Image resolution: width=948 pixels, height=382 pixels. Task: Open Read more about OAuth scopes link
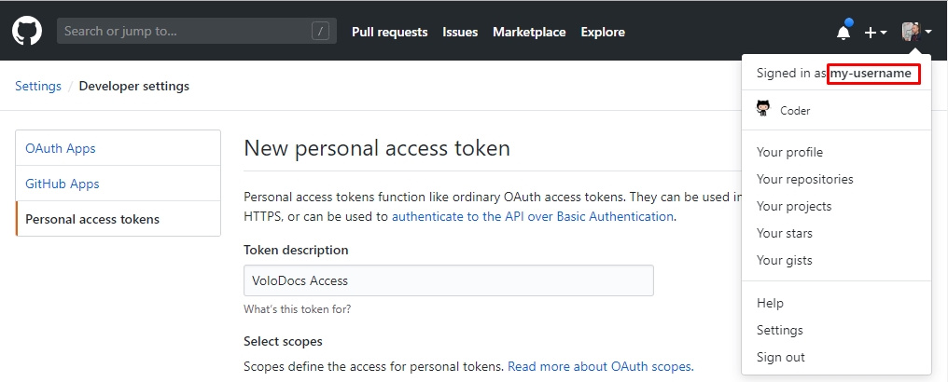tap(600, 366)
